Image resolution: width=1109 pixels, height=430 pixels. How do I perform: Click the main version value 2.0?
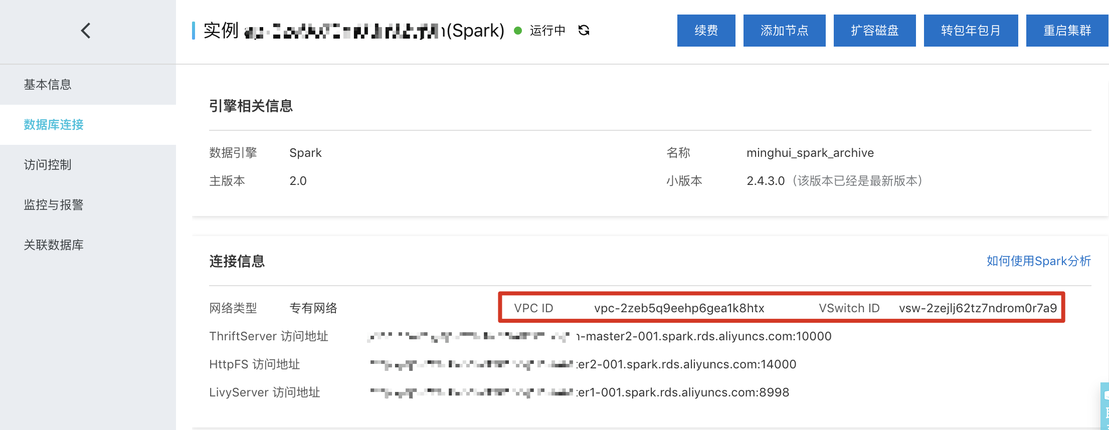[298, 180]
